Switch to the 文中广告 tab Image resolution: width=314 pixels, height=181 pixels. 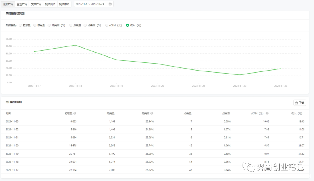[x=36, y=4]
